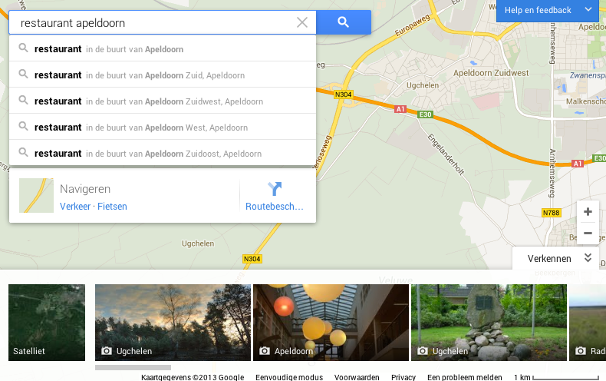Image resolution: width=606 pixels, height=381 pixels.
Task: Select suggestion restaurant near Apeldoorn Zuid
Action: click(163, 75)
